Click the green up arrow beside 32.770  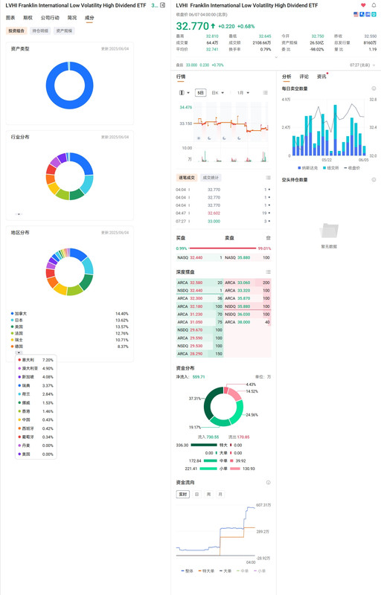point(213,26)
